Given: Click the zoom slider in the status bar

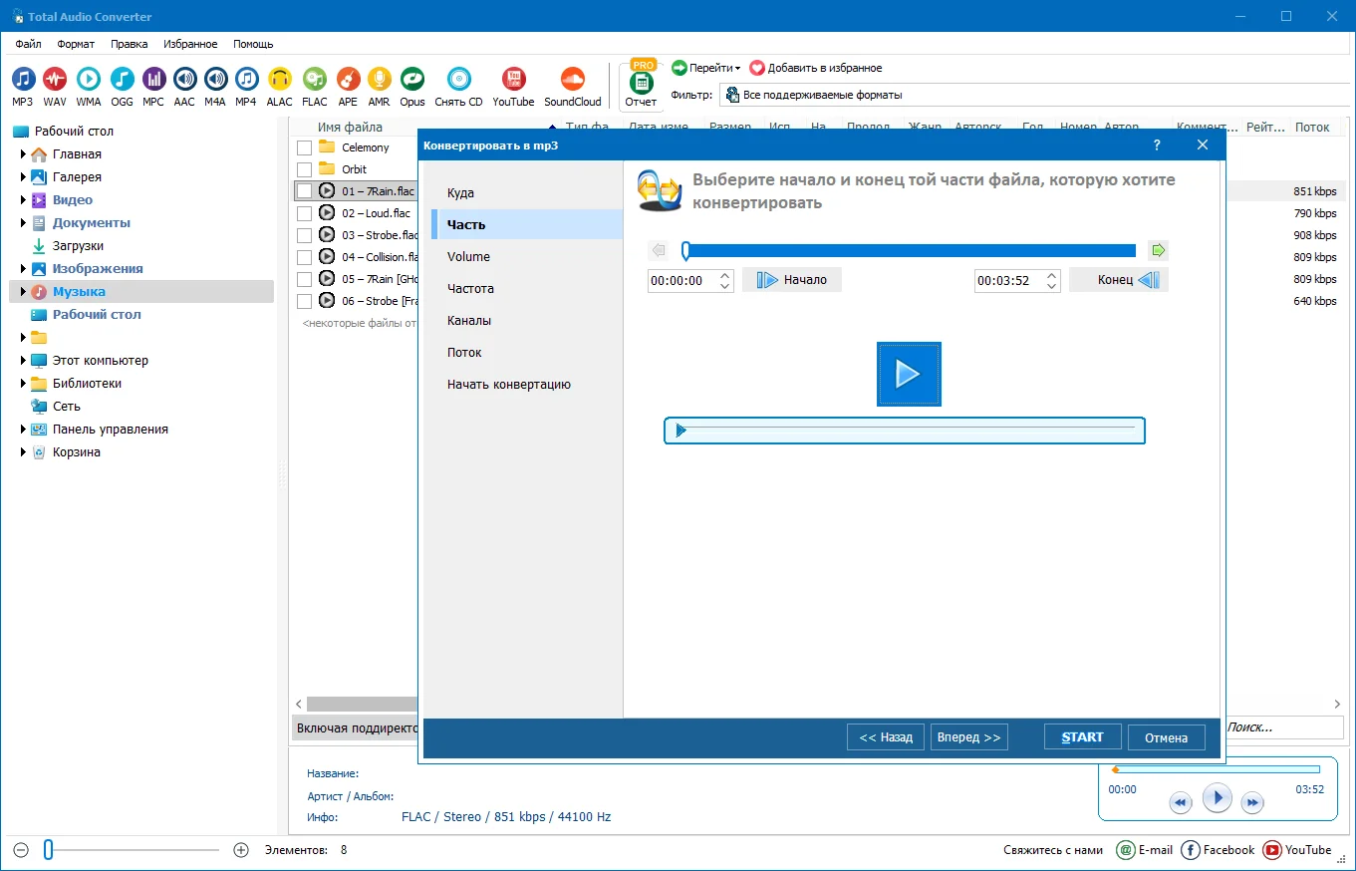Looking at the screenshot, I should click(x=48, y=850).
